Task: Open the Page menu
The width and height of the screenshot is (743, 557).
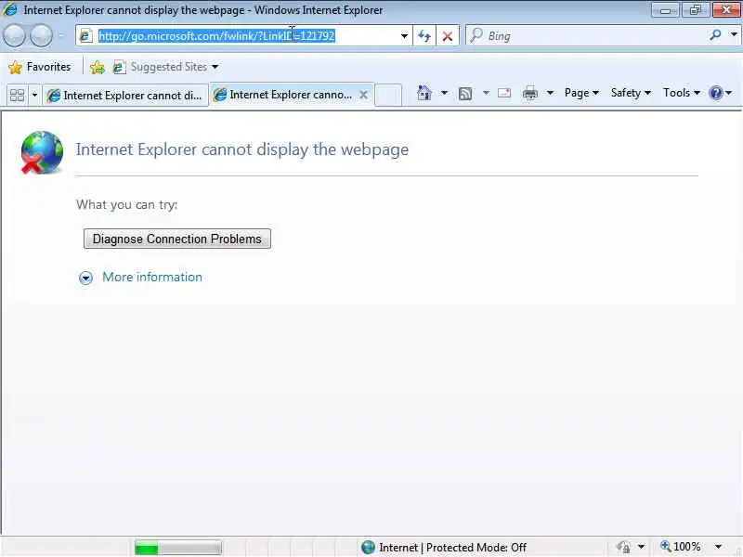Action: [x=581, y=93]
